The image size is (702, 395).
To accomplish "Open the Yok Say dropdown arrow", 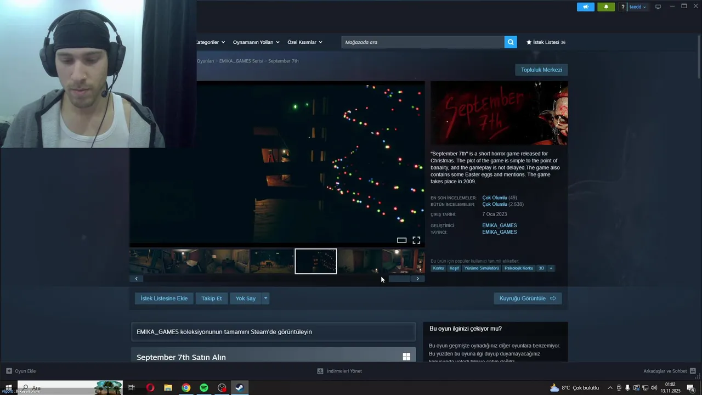I will (265, 298).
